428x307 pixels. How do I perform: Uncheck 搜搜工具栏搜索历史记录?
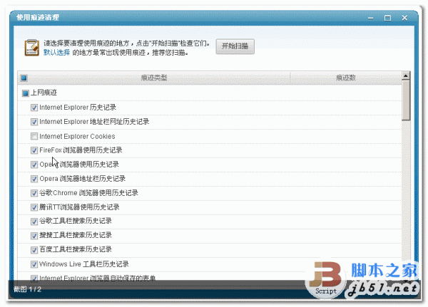34,236
